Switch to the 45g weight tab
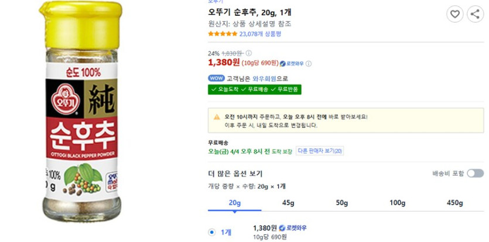 pyautogui.click(x=289, y=203)
